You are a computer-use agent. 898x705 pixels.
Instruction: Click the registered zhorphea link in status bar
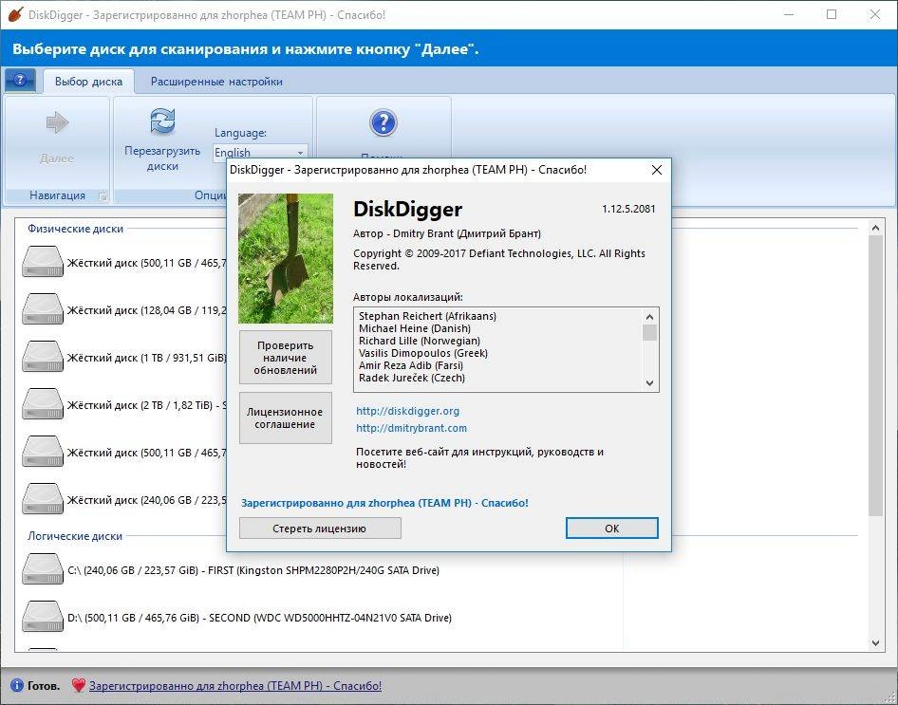(235, 685)
